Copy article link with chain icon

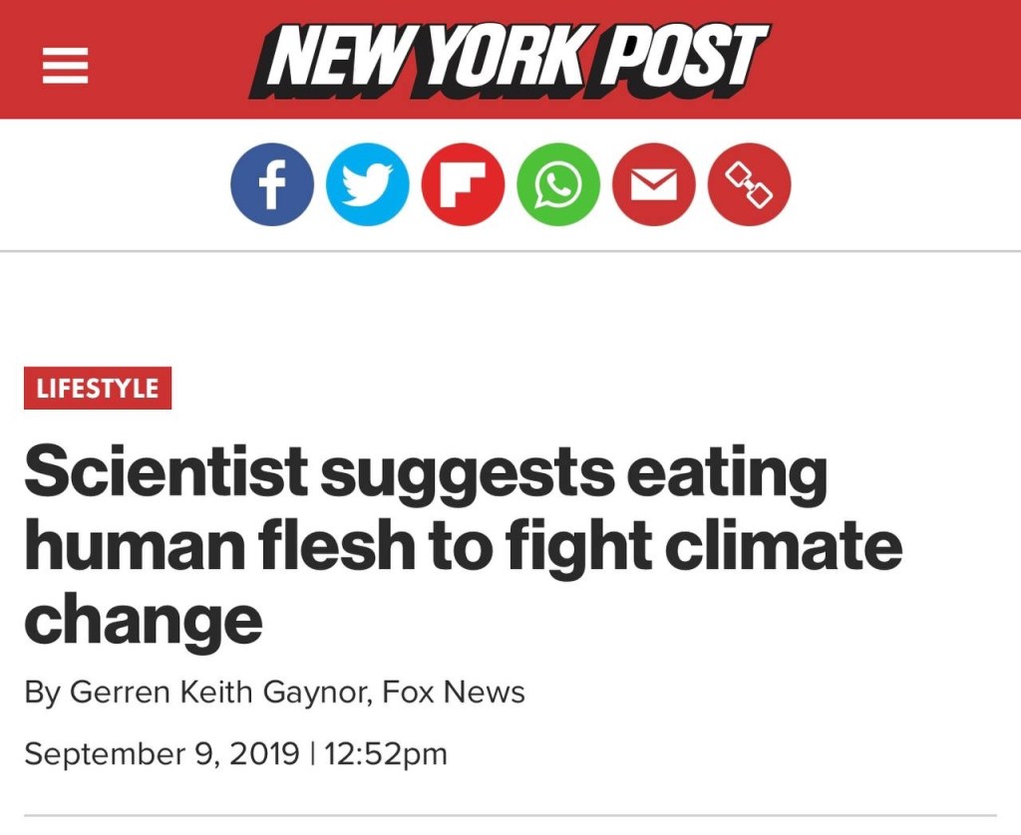(x=749, y=185)
